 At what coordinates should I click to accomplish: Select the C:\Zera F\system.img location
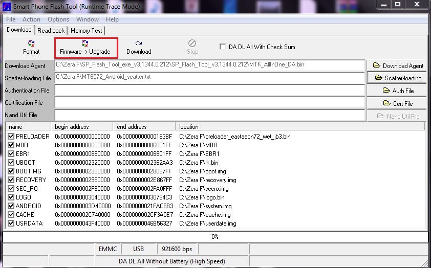pyautogui.click(x=205, y=206)
